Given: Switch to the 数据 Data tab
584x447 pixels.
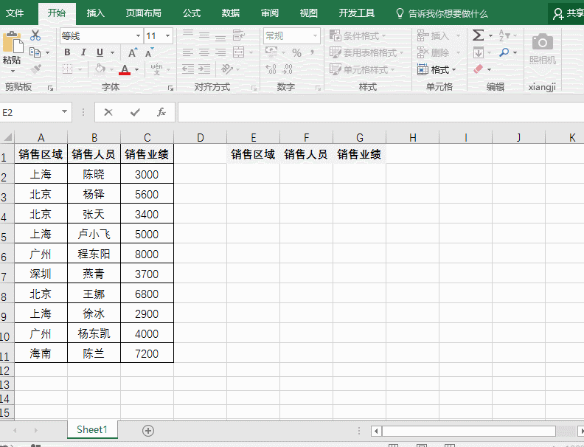Looking at the screenshot, I should coord(231,13).
